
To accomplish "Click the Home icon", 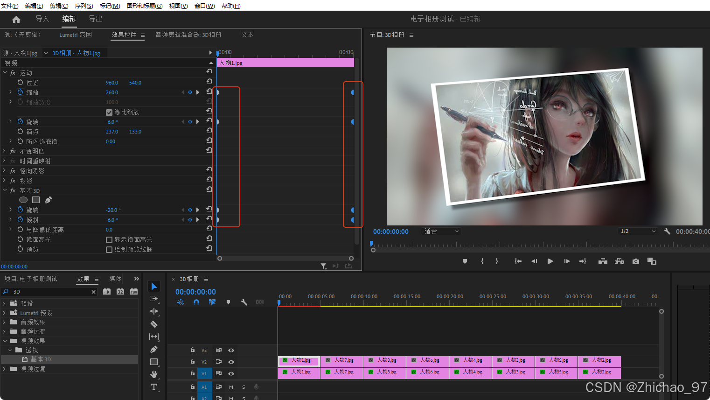I will 16,19.
